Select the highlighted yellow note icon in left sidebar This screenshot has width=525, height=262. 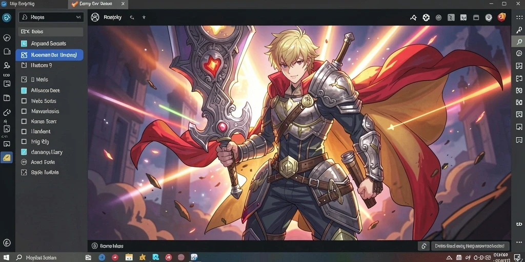point(6,157)
